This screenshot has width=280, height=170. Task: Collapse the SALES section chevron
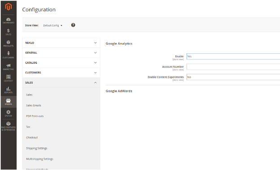[96, 83]
